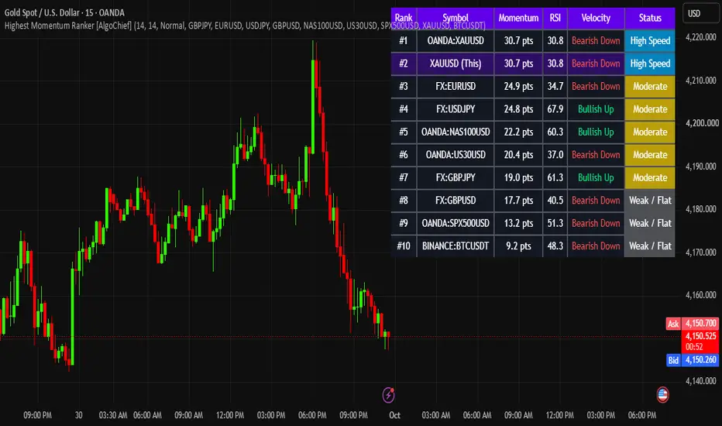This screenshot has height=426, width=722.
Task: Click Bearish Down velocity for OANDA:US30USD
Action: point(596,155)
